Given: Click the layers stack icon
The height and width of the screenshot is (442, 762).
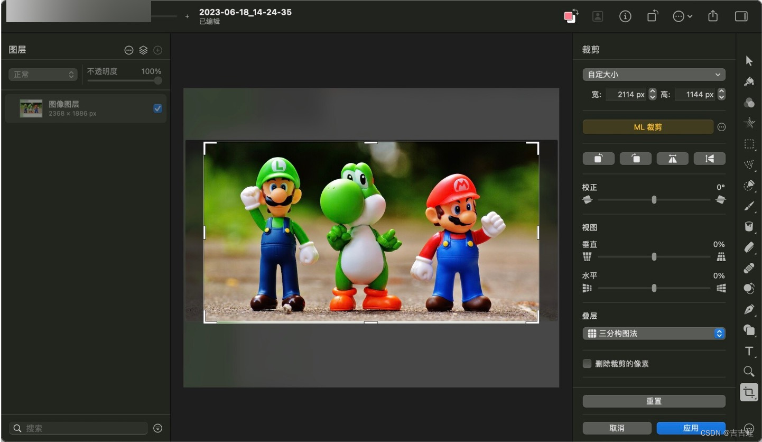Looking at the screenshot, I should (143, 50).
